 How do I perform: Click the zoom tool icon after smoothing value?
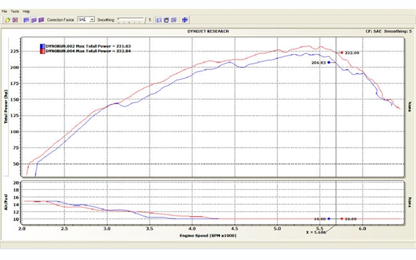coord(159,20)
